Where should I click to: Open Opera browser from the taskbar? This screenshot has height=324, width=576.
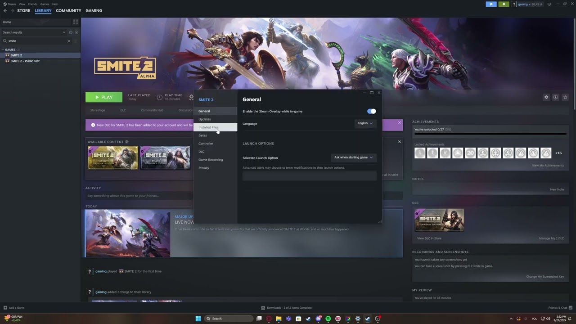coord(269,319)
